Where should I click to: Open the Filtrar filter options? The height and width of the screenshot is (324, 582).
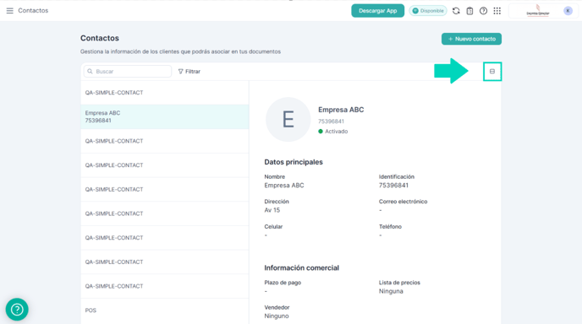point(189,72)
